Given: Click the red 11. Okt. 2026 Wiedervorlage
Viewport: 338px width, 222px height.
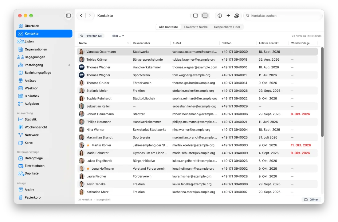Looking at the screenshot, I should tap(301, 145).
